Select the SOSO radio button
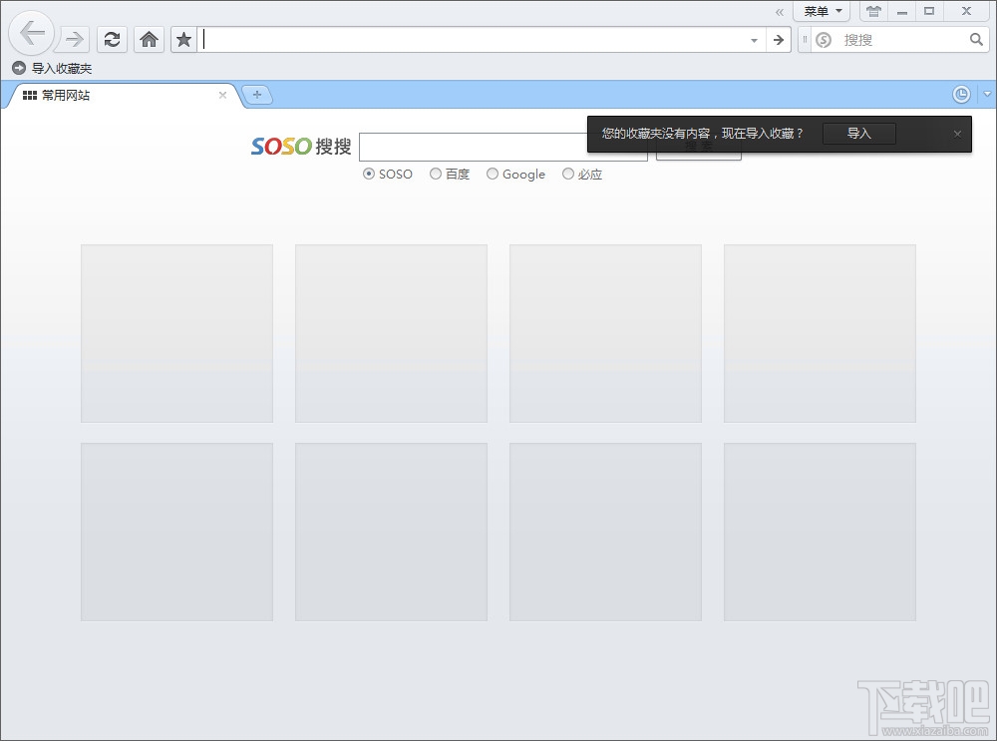997x741 pixels. (x=368, y=174)
